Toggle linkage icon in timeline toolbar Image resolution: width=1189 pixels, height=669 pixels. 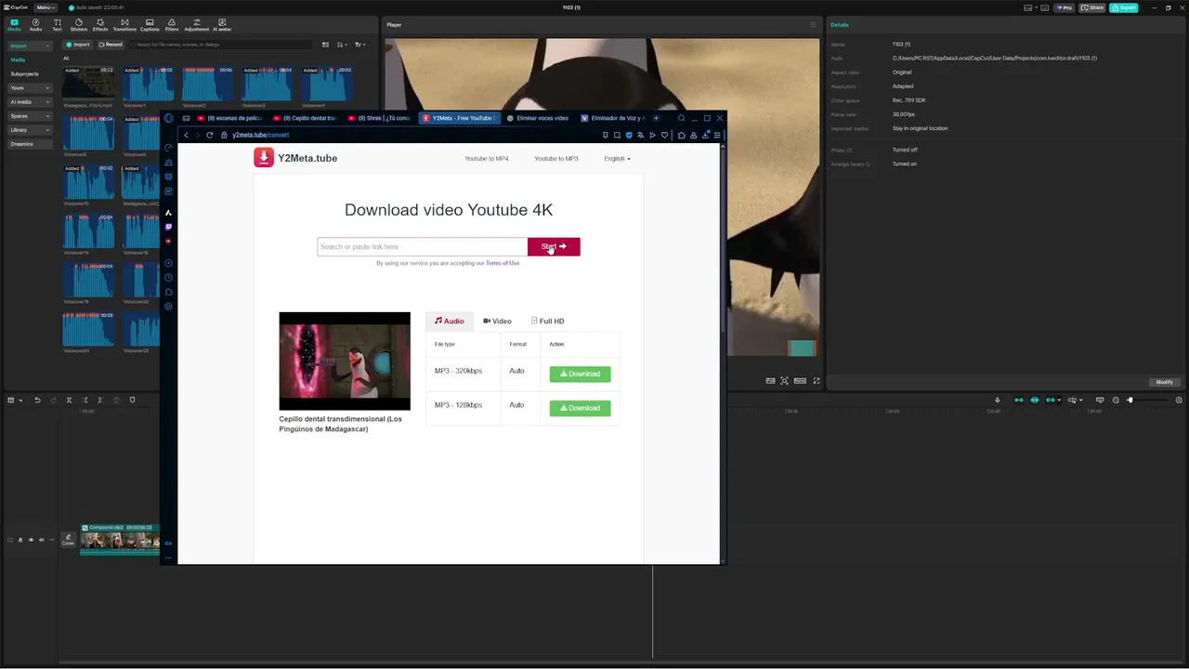click(1052, 400)
